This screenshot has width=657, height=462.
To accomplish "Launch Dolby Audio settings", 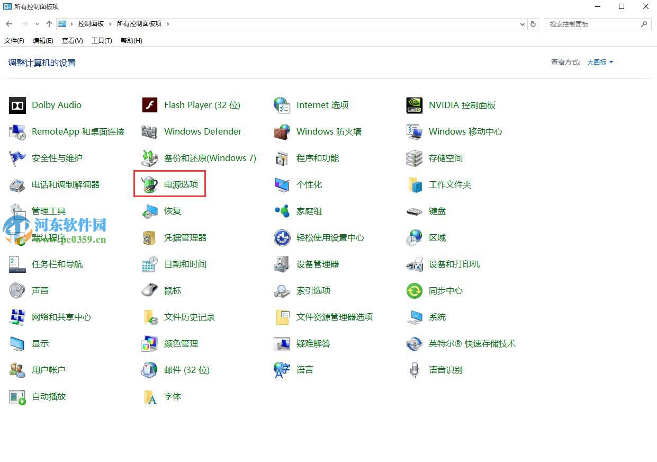I will tap(56, 105).
